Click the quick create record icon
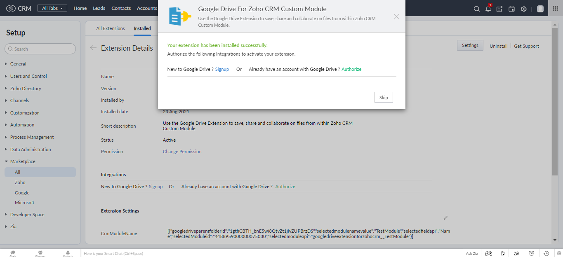Screen dimensions: 563x257 [x=500, y=9]
